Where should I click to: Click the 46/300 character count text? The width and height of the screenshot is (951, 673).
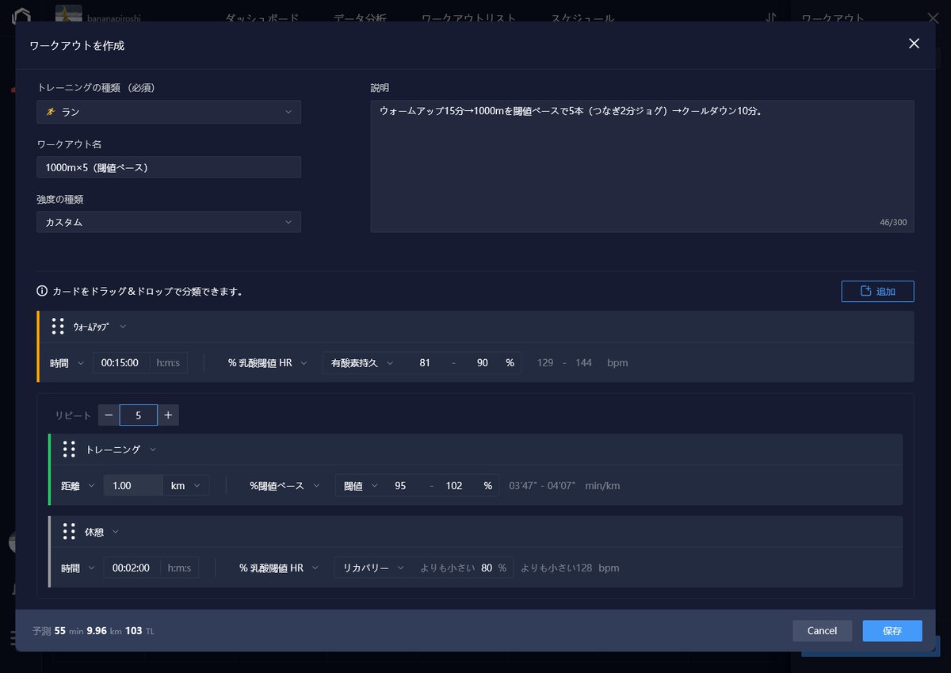[893, 223]
